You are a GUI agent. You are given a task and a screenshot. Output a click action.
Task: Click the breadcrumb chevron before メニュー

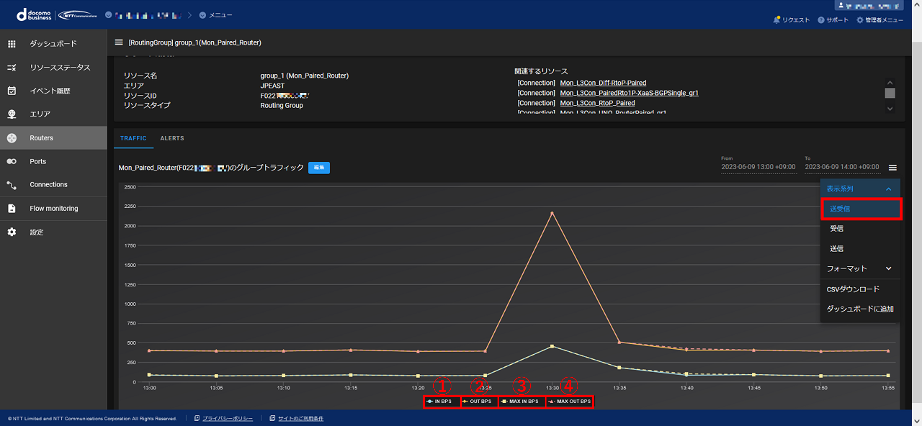pos(190,15)
